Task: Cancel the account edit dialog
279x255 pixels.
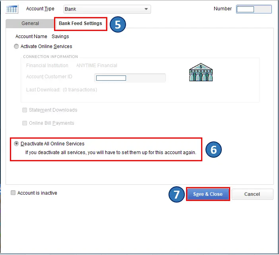Action: point(252,194)
